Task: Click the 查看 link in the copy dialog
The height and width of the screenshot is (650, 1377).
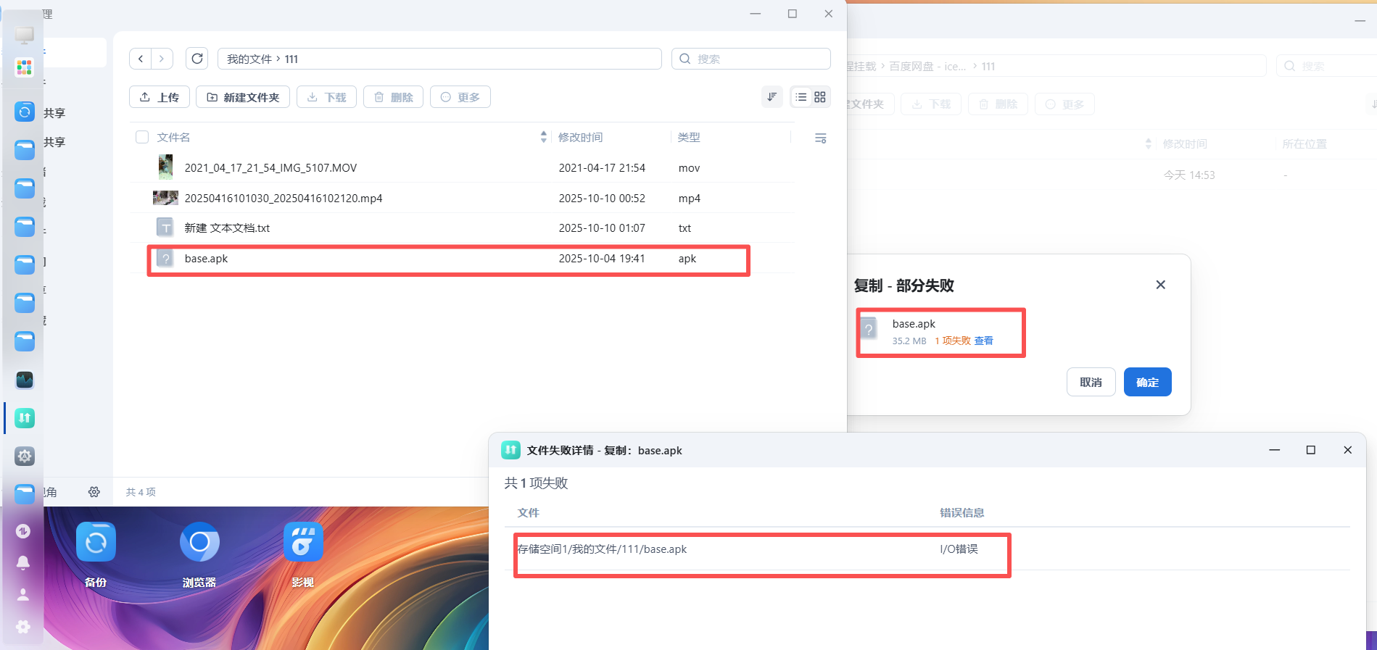Action: [984, 341]
